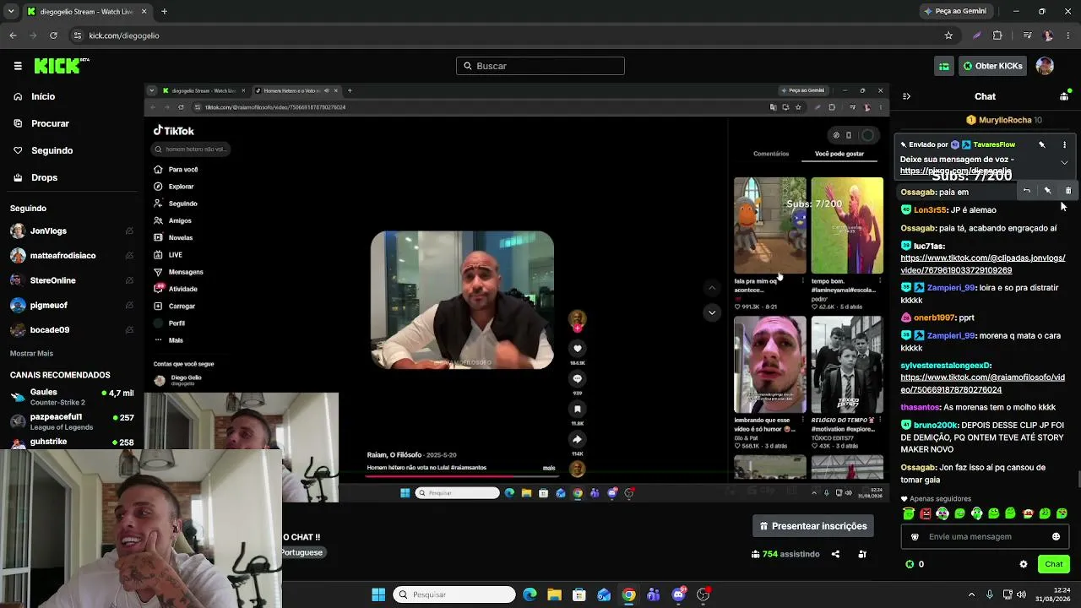Click the Presentear inscrições button

tap(813, 526)
